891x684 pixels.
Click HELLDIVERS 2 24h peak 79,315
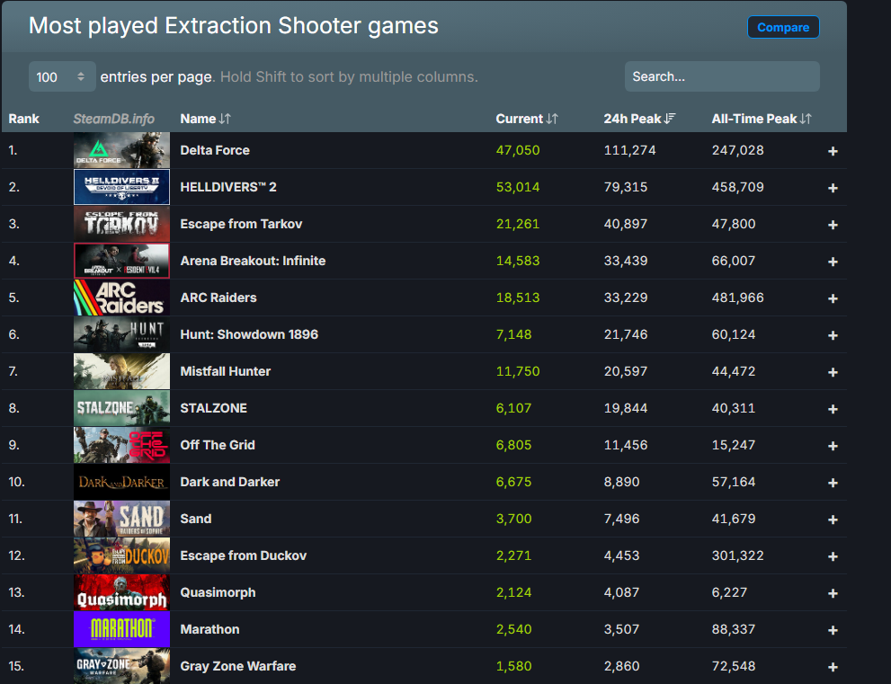[x=625, y=187]
